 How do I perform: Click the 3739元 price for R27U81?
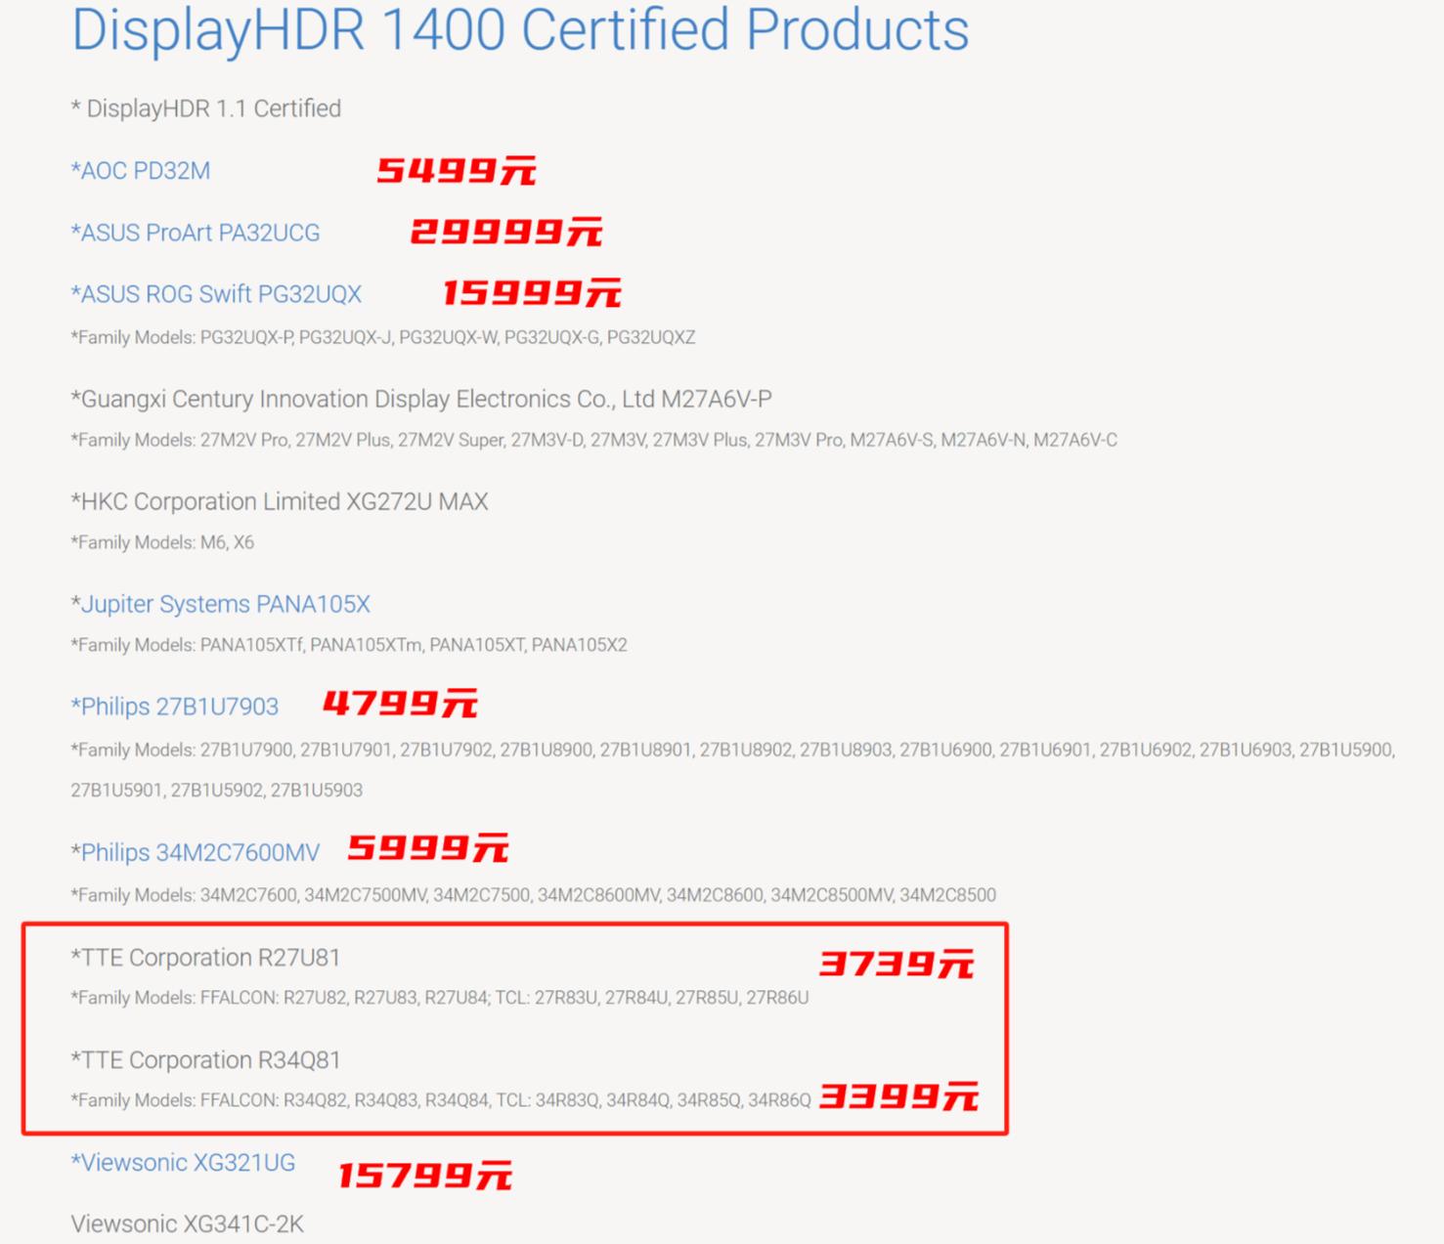tap(897, 965)
